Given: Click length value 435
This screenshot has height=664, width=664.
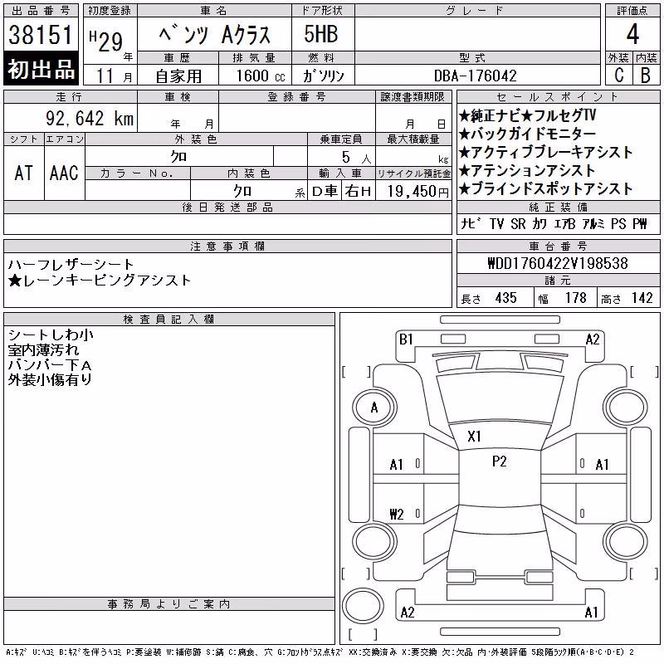Looking at the screenshot, I should (x=505, y=298).
